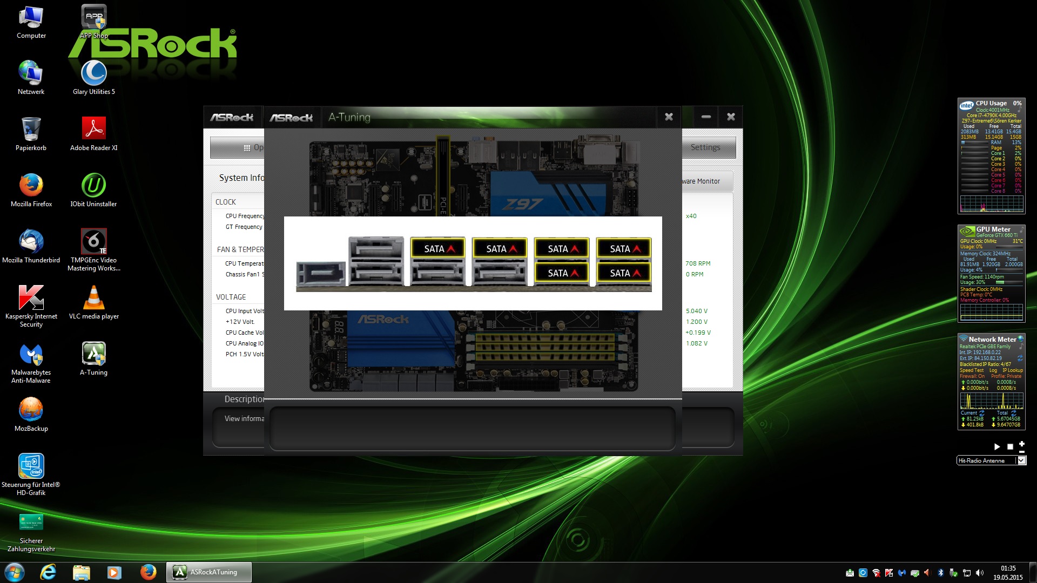
Task: Switch to the Settings tab in A-Tuning
Action: tap(705, 147)
